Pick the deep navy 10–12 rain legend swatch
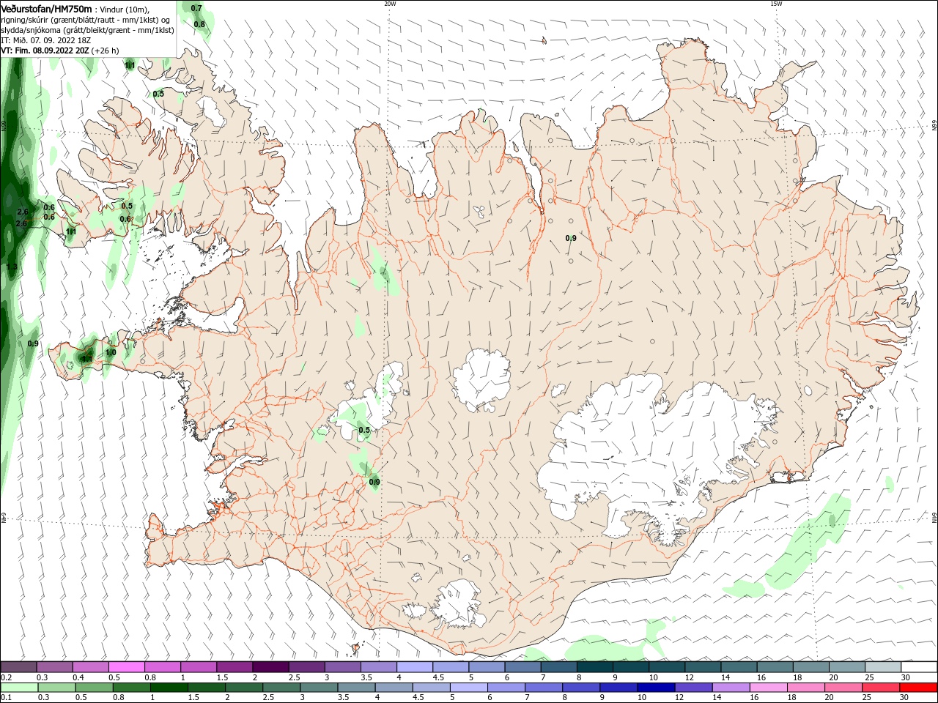 [x=655, y=688]
